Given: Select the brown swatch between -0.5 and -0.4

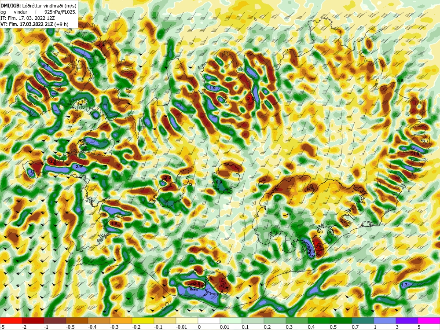Looking at the screenshot, I should coord(77,320).
